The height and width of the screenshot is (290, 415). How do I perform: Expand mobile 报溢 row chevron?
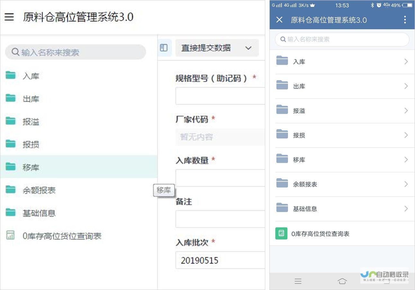(406, 111)
